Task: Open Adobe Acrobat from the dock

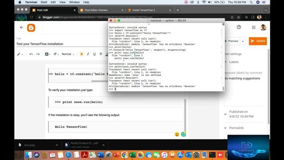Action: [84, 155]
